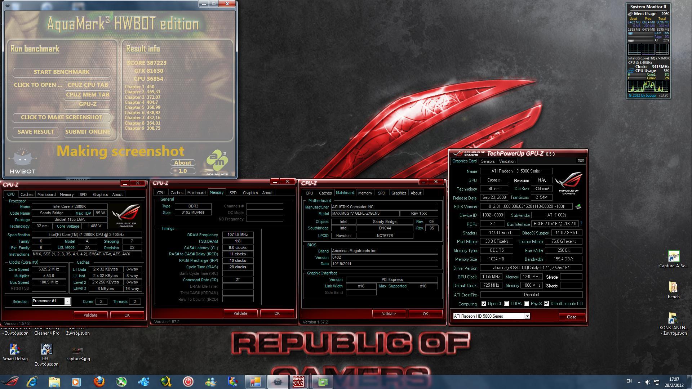Click CPUZ MEM TAB button in AquaMark
This screenshot has width=692, height=389.
click(88, 95)
